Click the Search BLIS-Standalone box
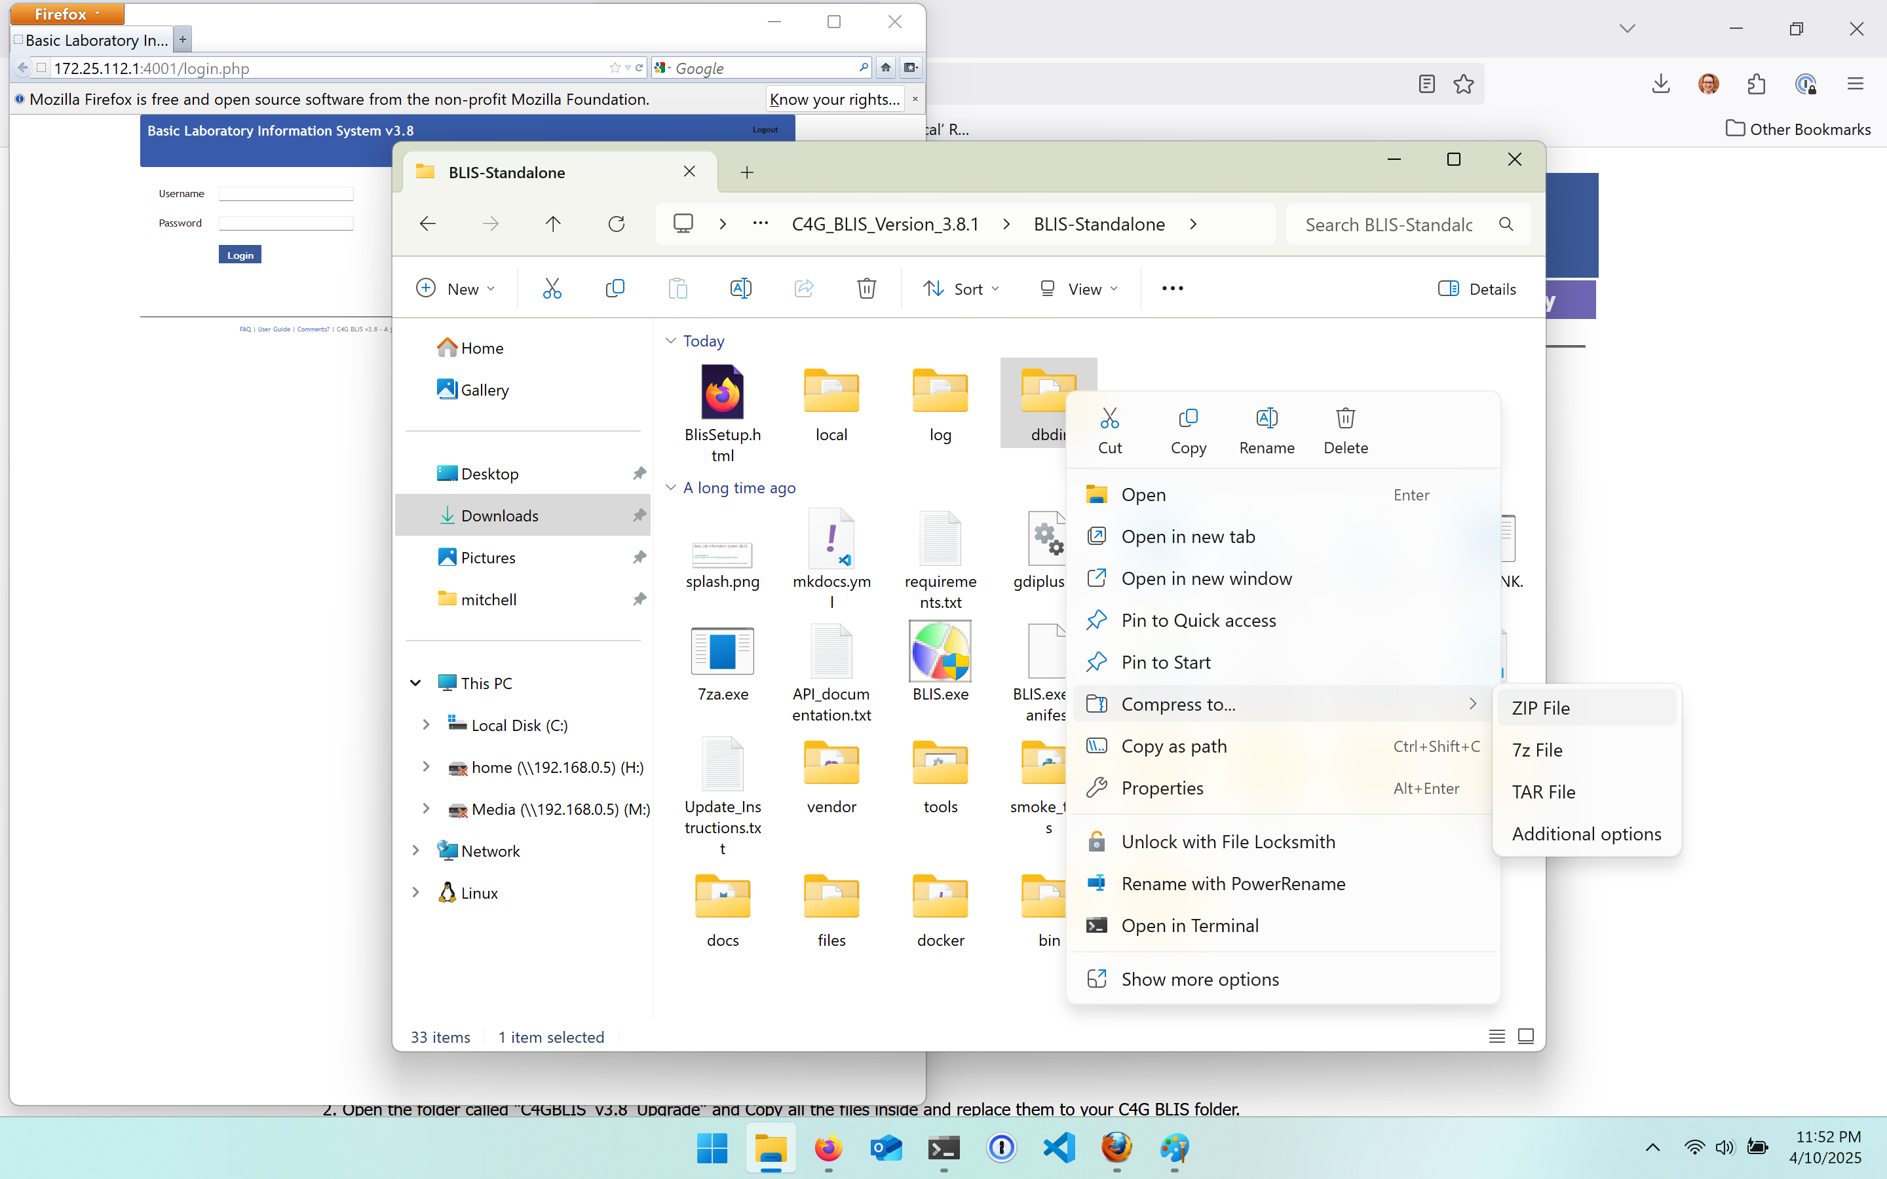This screenshot has height=1179, width=1887. (1407, 225)
